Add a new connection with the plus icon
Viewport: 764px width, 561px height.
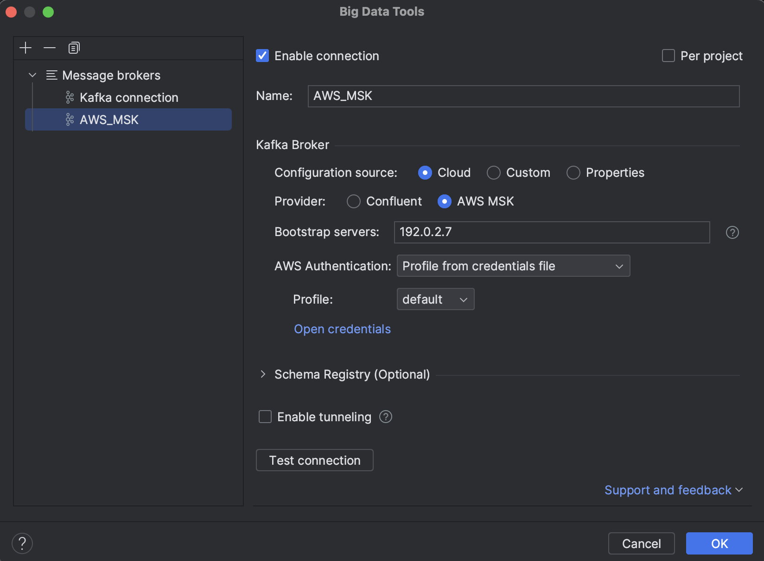(25, 48)
